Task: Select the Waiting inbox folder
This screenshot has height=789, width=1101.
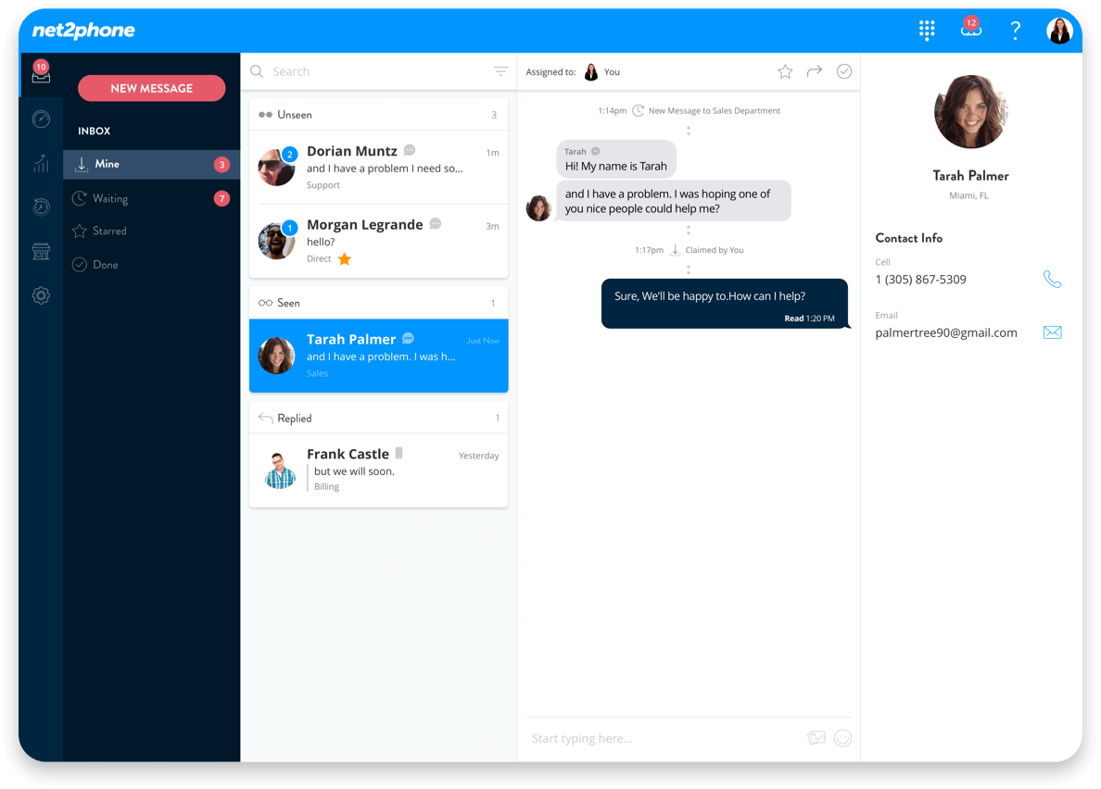Action: tap(110, 198)
